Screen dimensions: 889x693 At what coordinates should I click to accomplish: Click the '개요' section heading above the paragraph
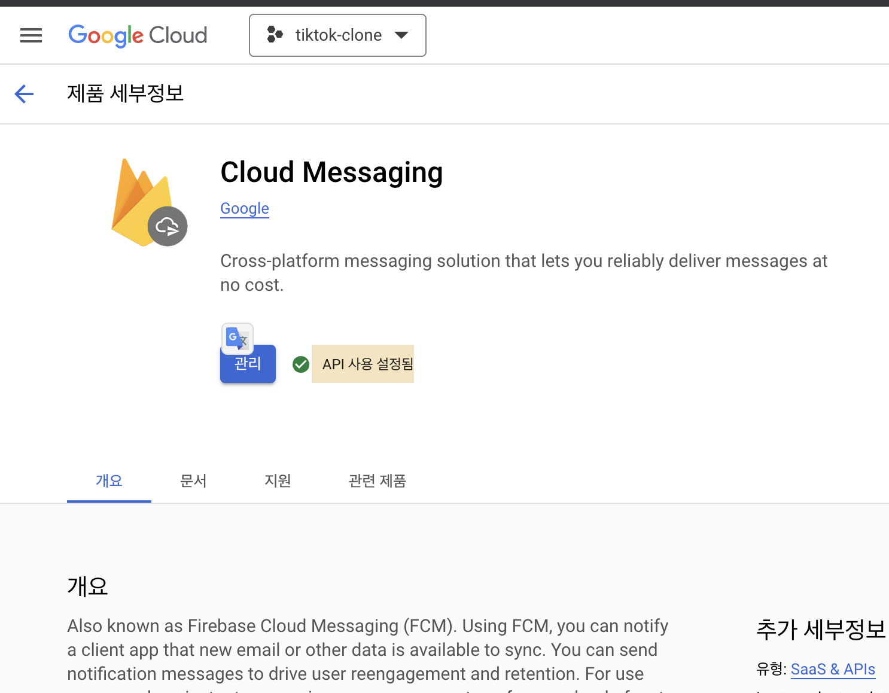[x=87, y=586]
